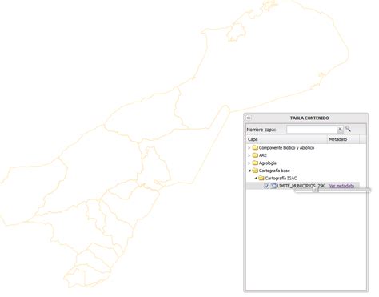Clear the layer name field with X
This screenshot has width=379, height=297.
tap(340, 129)
